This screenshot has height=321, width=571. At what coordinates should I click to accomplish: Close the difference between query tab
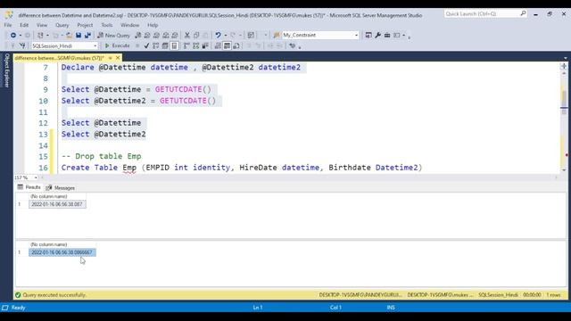pos(118,58)
